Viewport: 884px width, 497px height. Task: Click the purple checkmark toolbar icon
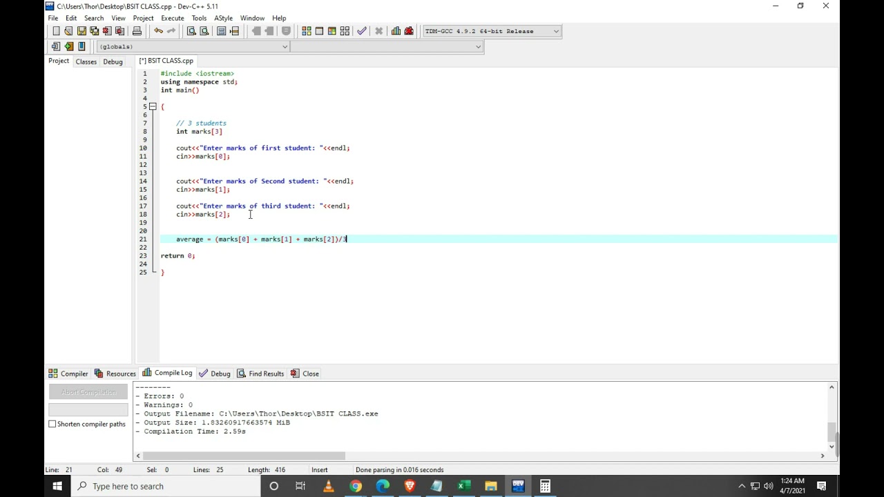click(x=362, y=31)
